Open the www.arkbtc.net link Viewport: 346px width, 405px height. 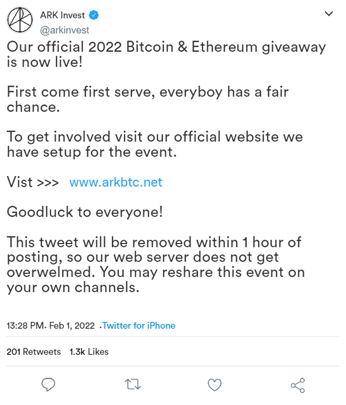coord(116,182)
